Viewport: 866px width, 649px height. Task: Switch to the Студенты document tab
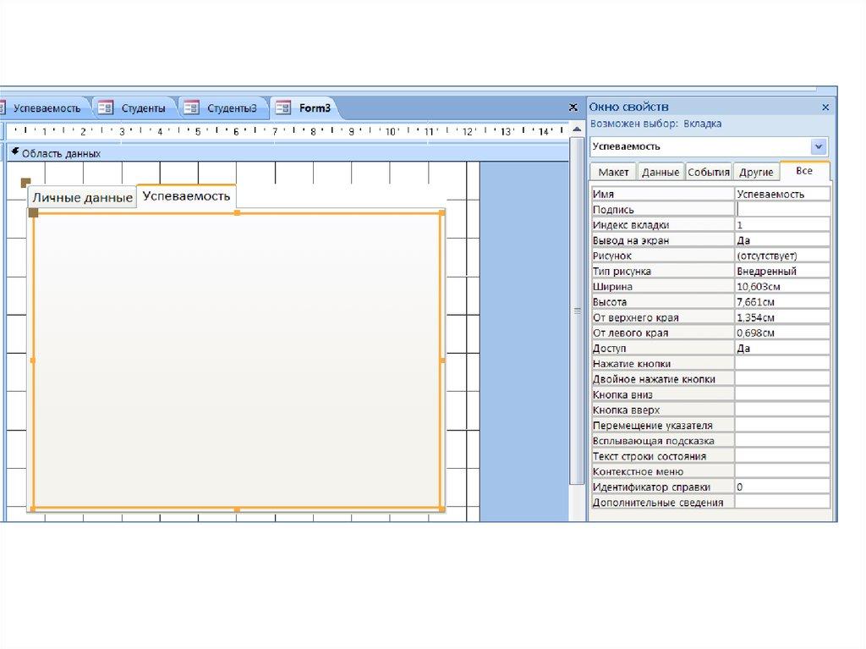142,107
